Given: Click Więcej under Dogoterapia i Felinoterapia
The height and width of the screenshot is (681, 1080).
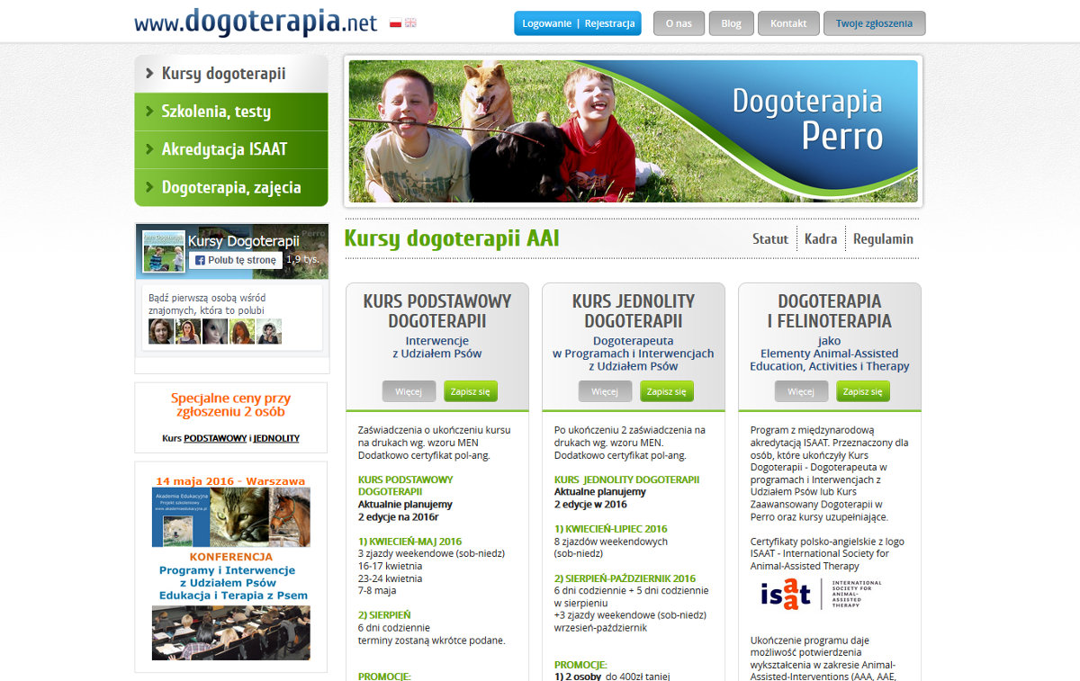Looking at the screenshot, I should pyautogui.click(x=801, y=391).
